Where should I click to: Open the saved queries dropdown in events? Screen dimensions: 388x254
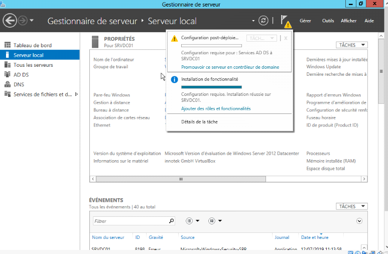[215, 221]
